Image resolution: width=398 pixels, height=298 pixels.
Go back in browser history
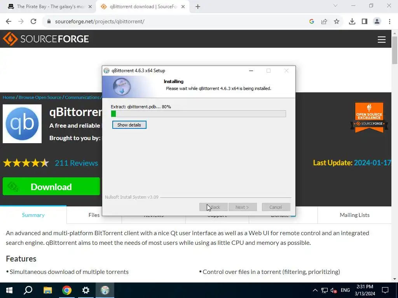[x=9, y=22]
